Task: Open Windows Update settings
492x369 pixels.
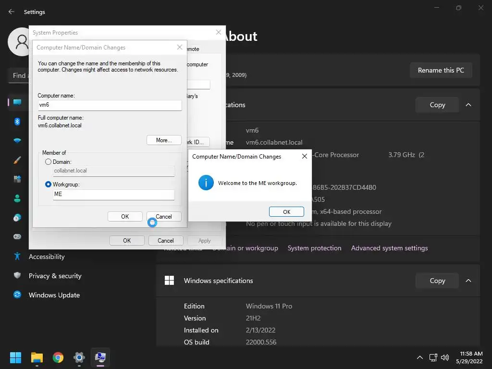Action: click(54, 295)
